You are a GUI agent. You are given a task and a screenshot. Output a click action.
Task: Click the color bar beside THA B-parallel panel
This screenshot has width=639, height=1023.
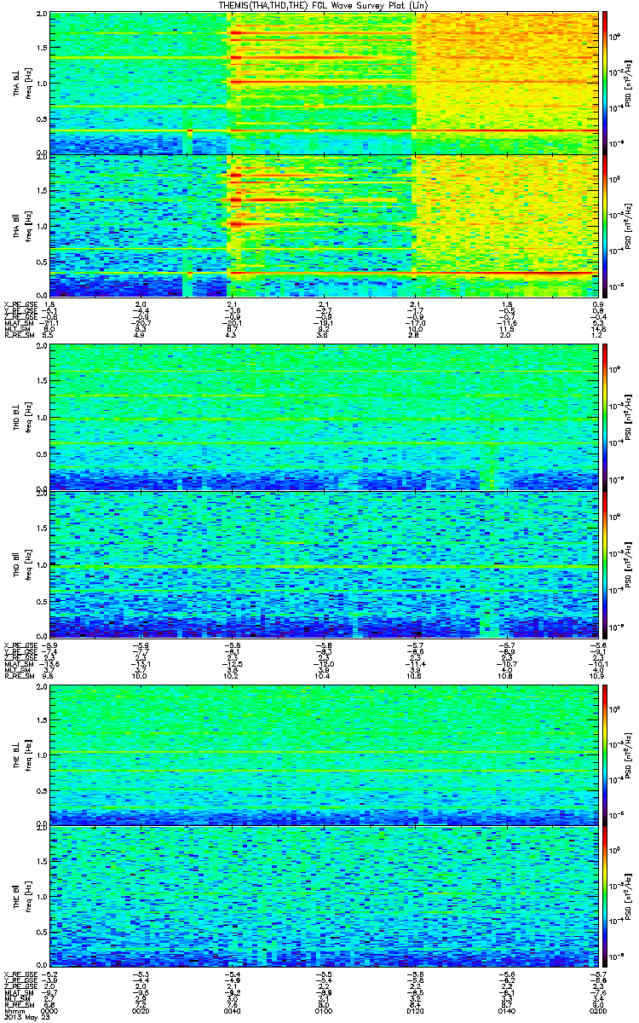click(x=604, y=225)
